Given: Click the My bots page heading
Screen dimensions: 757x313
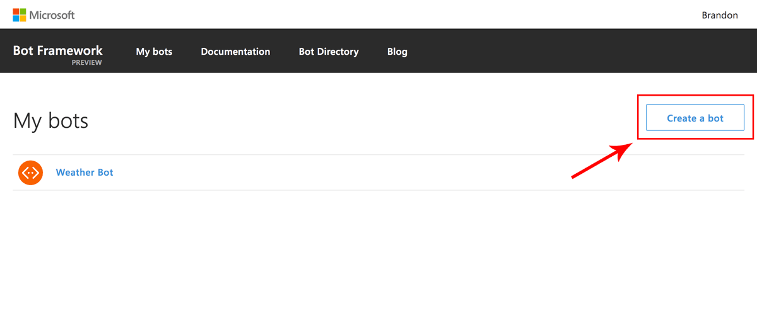Looking at the screenshot, I should pyautogui.click(x=50, y=120).
